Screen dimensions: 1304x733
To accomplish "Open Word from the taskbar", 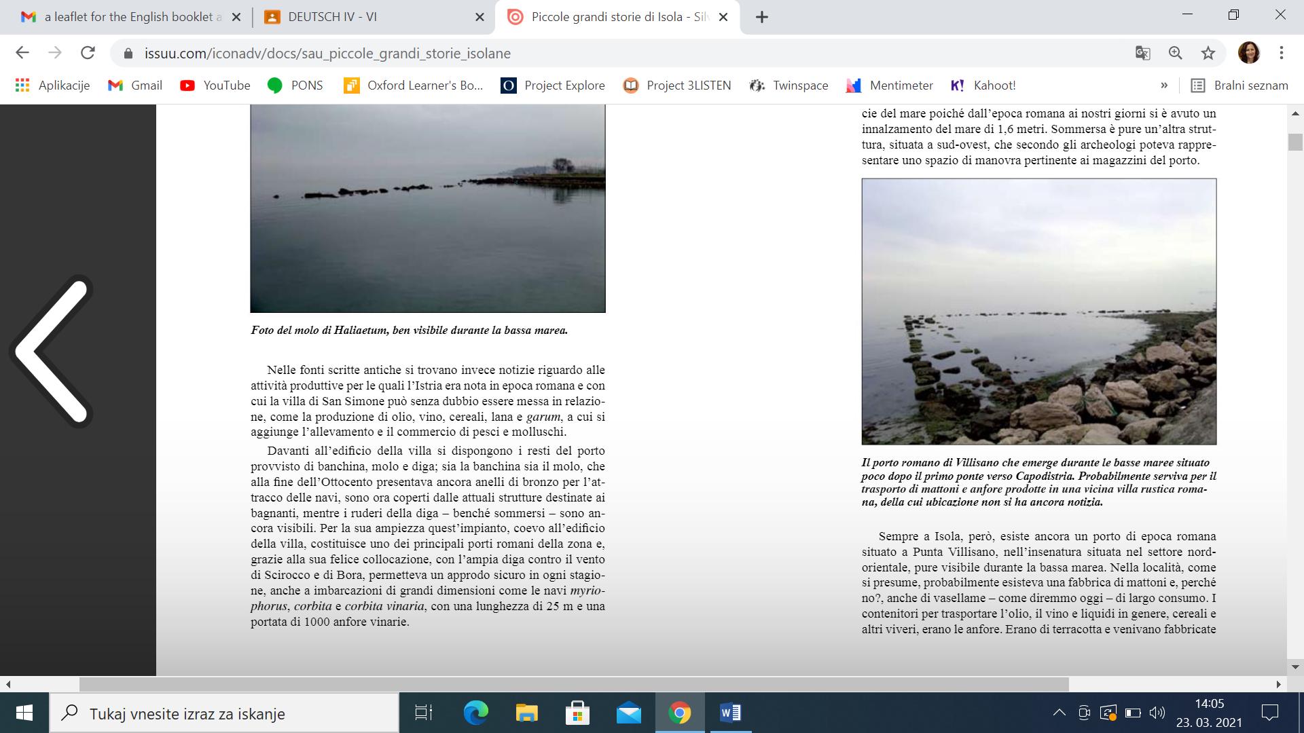I will (730, 713).
